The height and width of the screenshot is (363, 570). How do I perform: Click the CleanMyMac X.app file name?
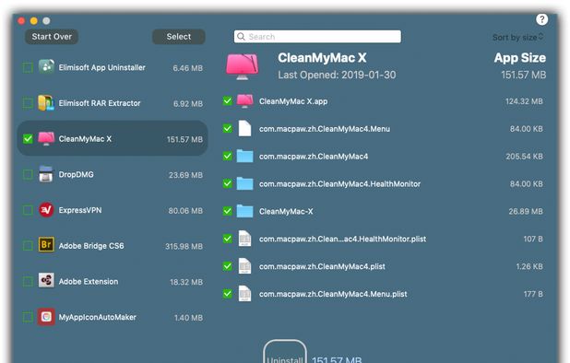coord(293,101)
